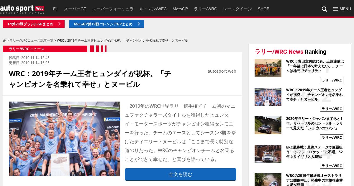Open MotoGP第19戦バレンシアGPまとめ banner

click(106, 24)
